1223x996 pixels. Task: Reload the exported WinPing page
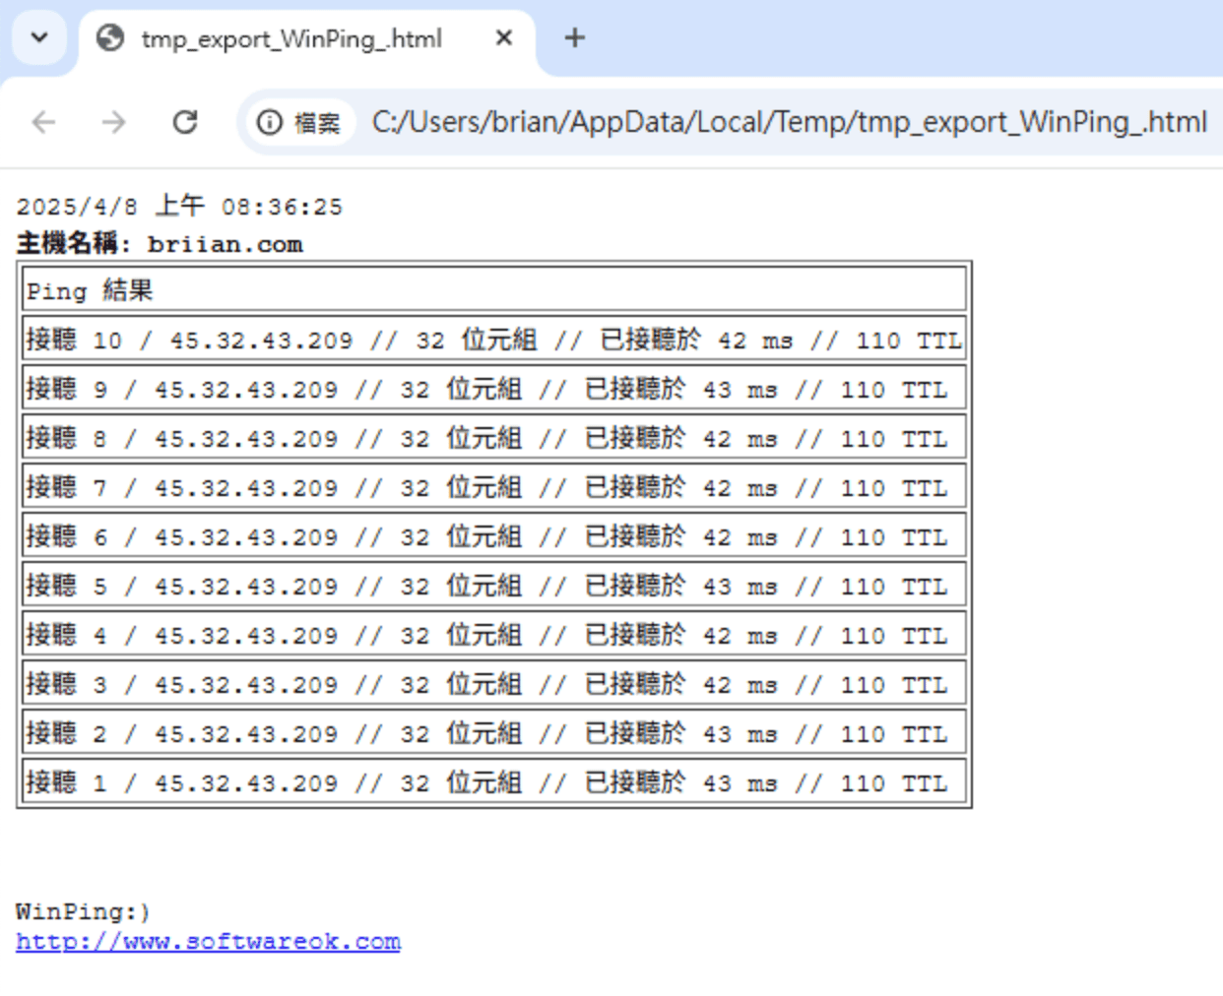pos(185,122)
